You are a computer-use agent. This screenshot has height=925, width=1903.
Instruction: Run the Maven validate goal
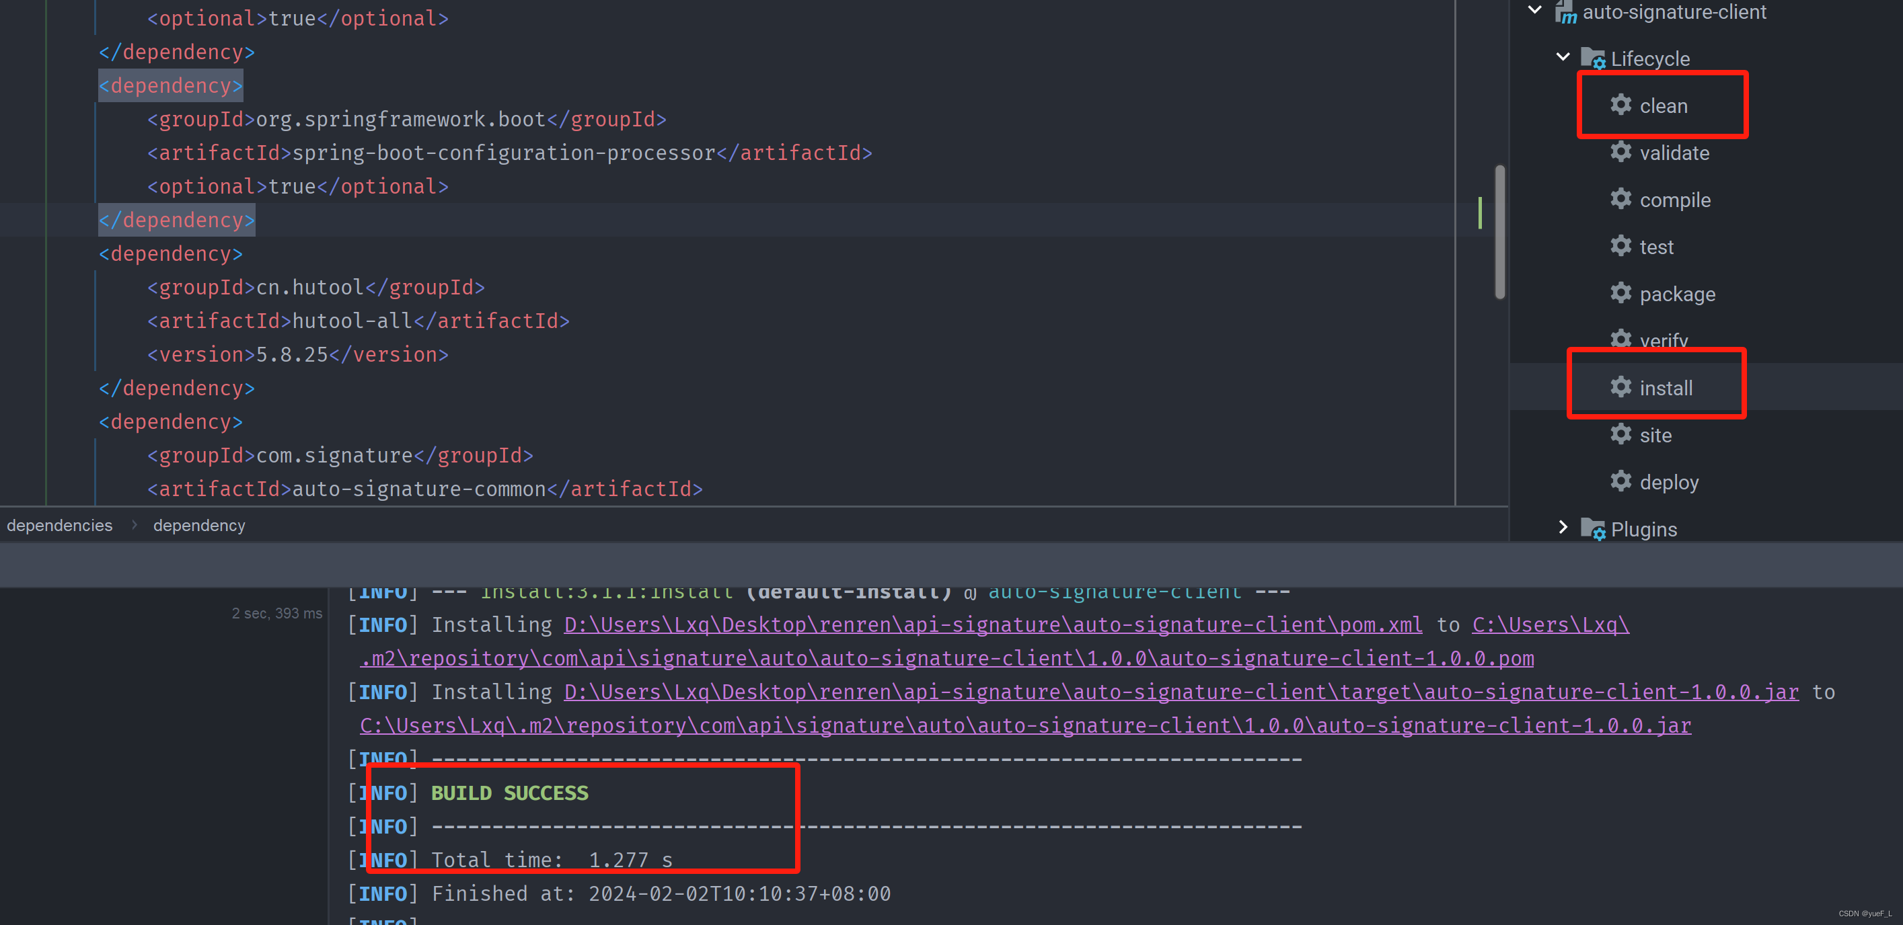1674,152
